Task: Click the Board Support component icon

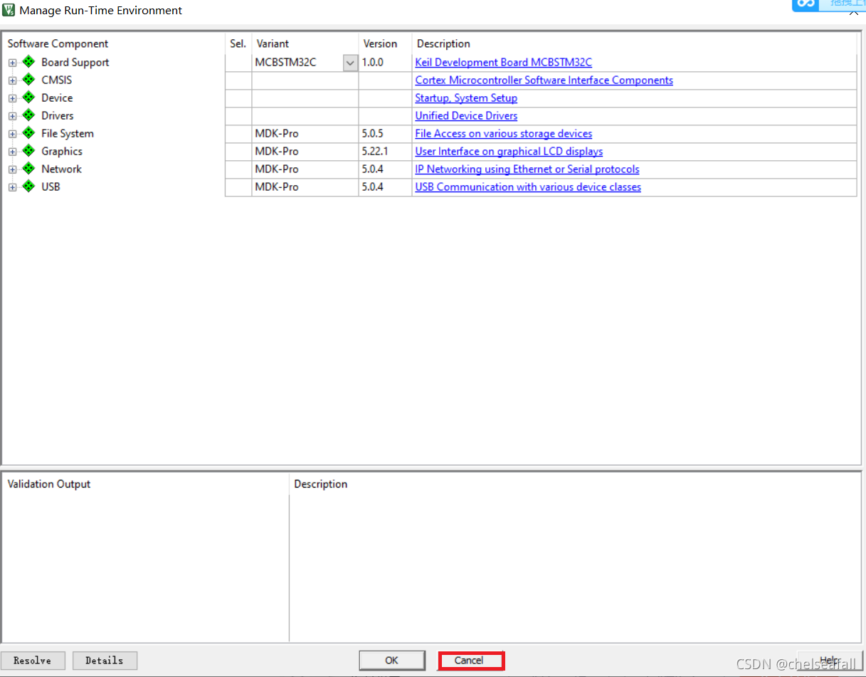Action: tap(28, 62)
